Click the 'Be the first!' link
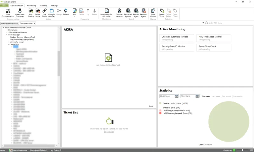The height and width of the screenshot is (152, 254). 109,132
